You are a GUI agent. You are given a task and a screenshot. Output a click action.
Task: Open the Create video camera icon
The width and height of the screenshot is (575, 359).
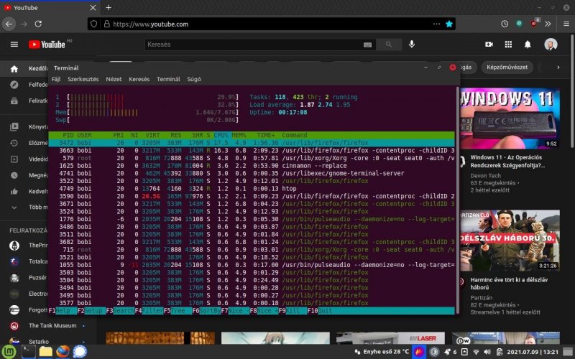tap(489, 45)
